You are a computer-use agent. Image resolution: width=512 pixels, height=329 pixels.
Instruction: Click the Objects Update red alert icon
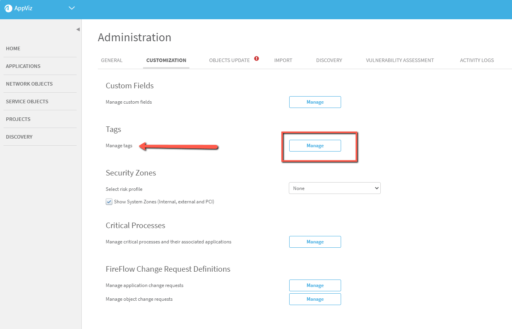pos(257,58)
